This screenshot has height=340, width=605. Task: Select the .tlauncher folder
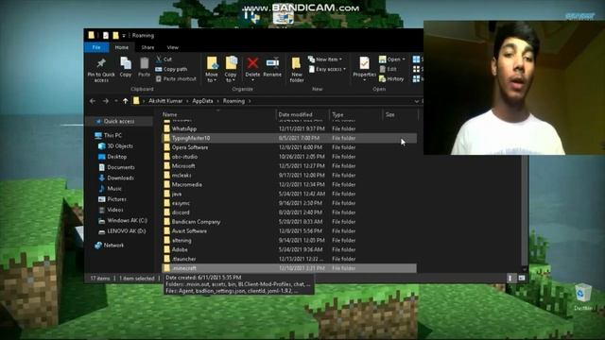coord(289,259)
